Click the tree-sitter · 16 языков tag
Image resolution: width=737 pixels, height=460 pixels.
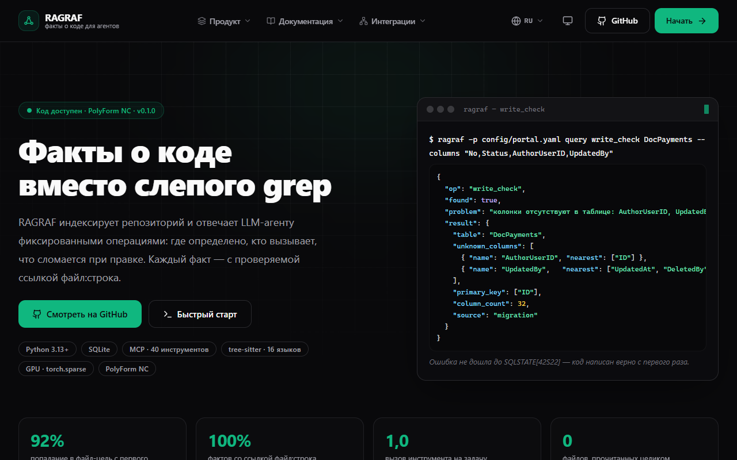coord(265,349)
